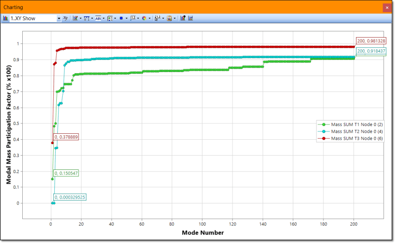
Task: Open the legend options dropdown arrow
Action: pos(115,18)
